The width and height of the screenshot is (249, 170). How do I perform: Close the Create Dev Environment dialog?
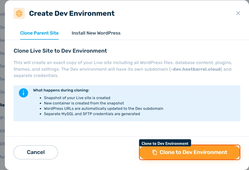(238, 13)
